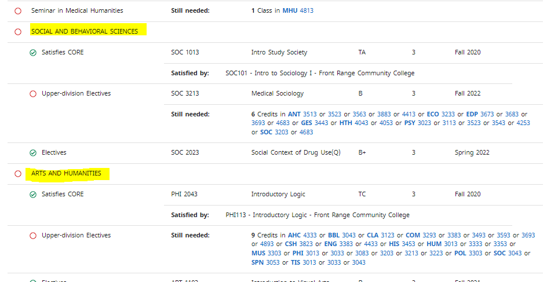Screen dimensions: 547x282
Task: Click the red status circle next to Social and Behavioral Sciences
Action: [18, 32]
